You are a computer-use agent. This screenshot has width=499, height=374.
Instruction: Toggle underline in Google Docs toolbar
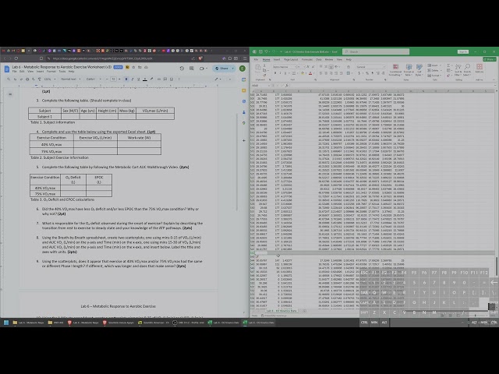point(139,79)
